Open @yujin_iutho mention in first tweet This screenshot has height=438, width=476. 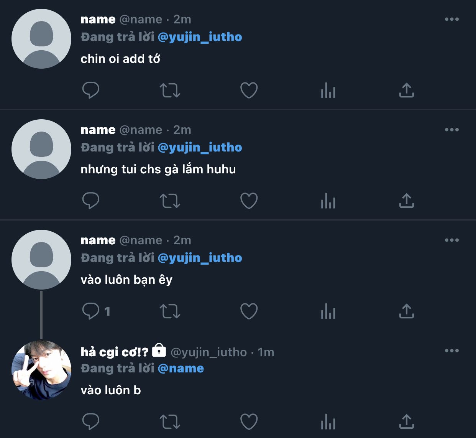click(200, 37)
